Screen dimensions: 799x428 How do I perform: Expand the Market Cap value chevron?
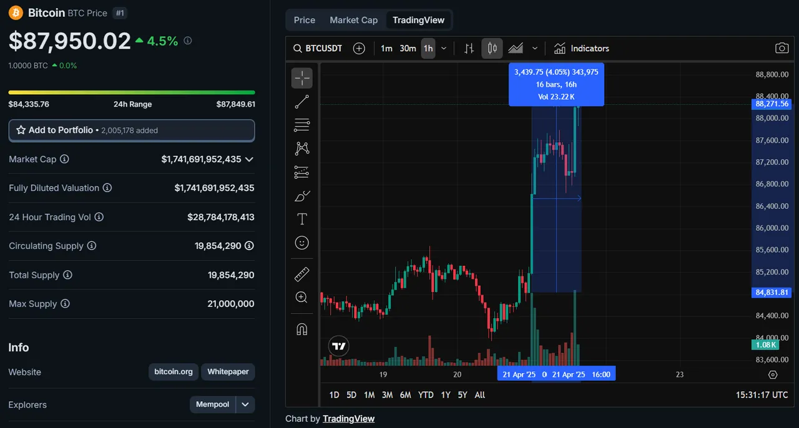coord(249,159)
